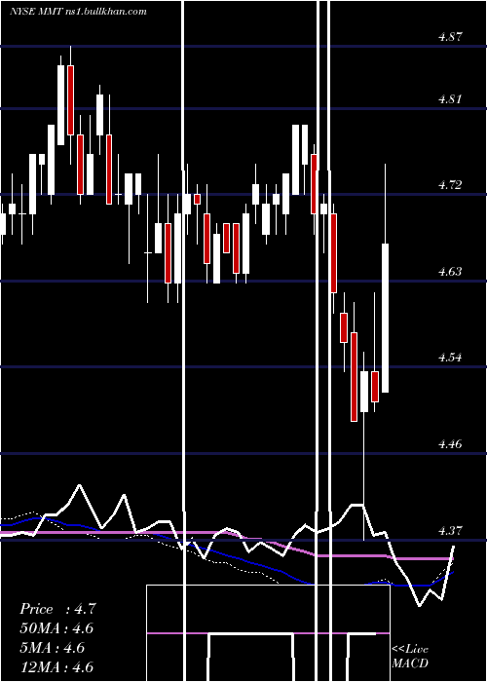The width and height of the screenshot is (487, 682).
Task: Click the 5MA : 4.6 readout
Action: pos(53,648)
